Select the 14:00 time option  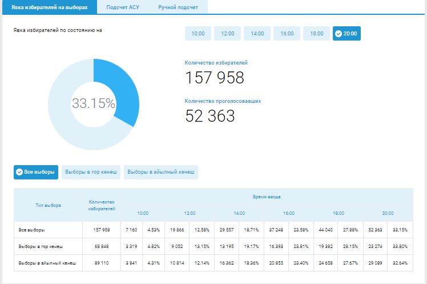(x=257, y=34)
